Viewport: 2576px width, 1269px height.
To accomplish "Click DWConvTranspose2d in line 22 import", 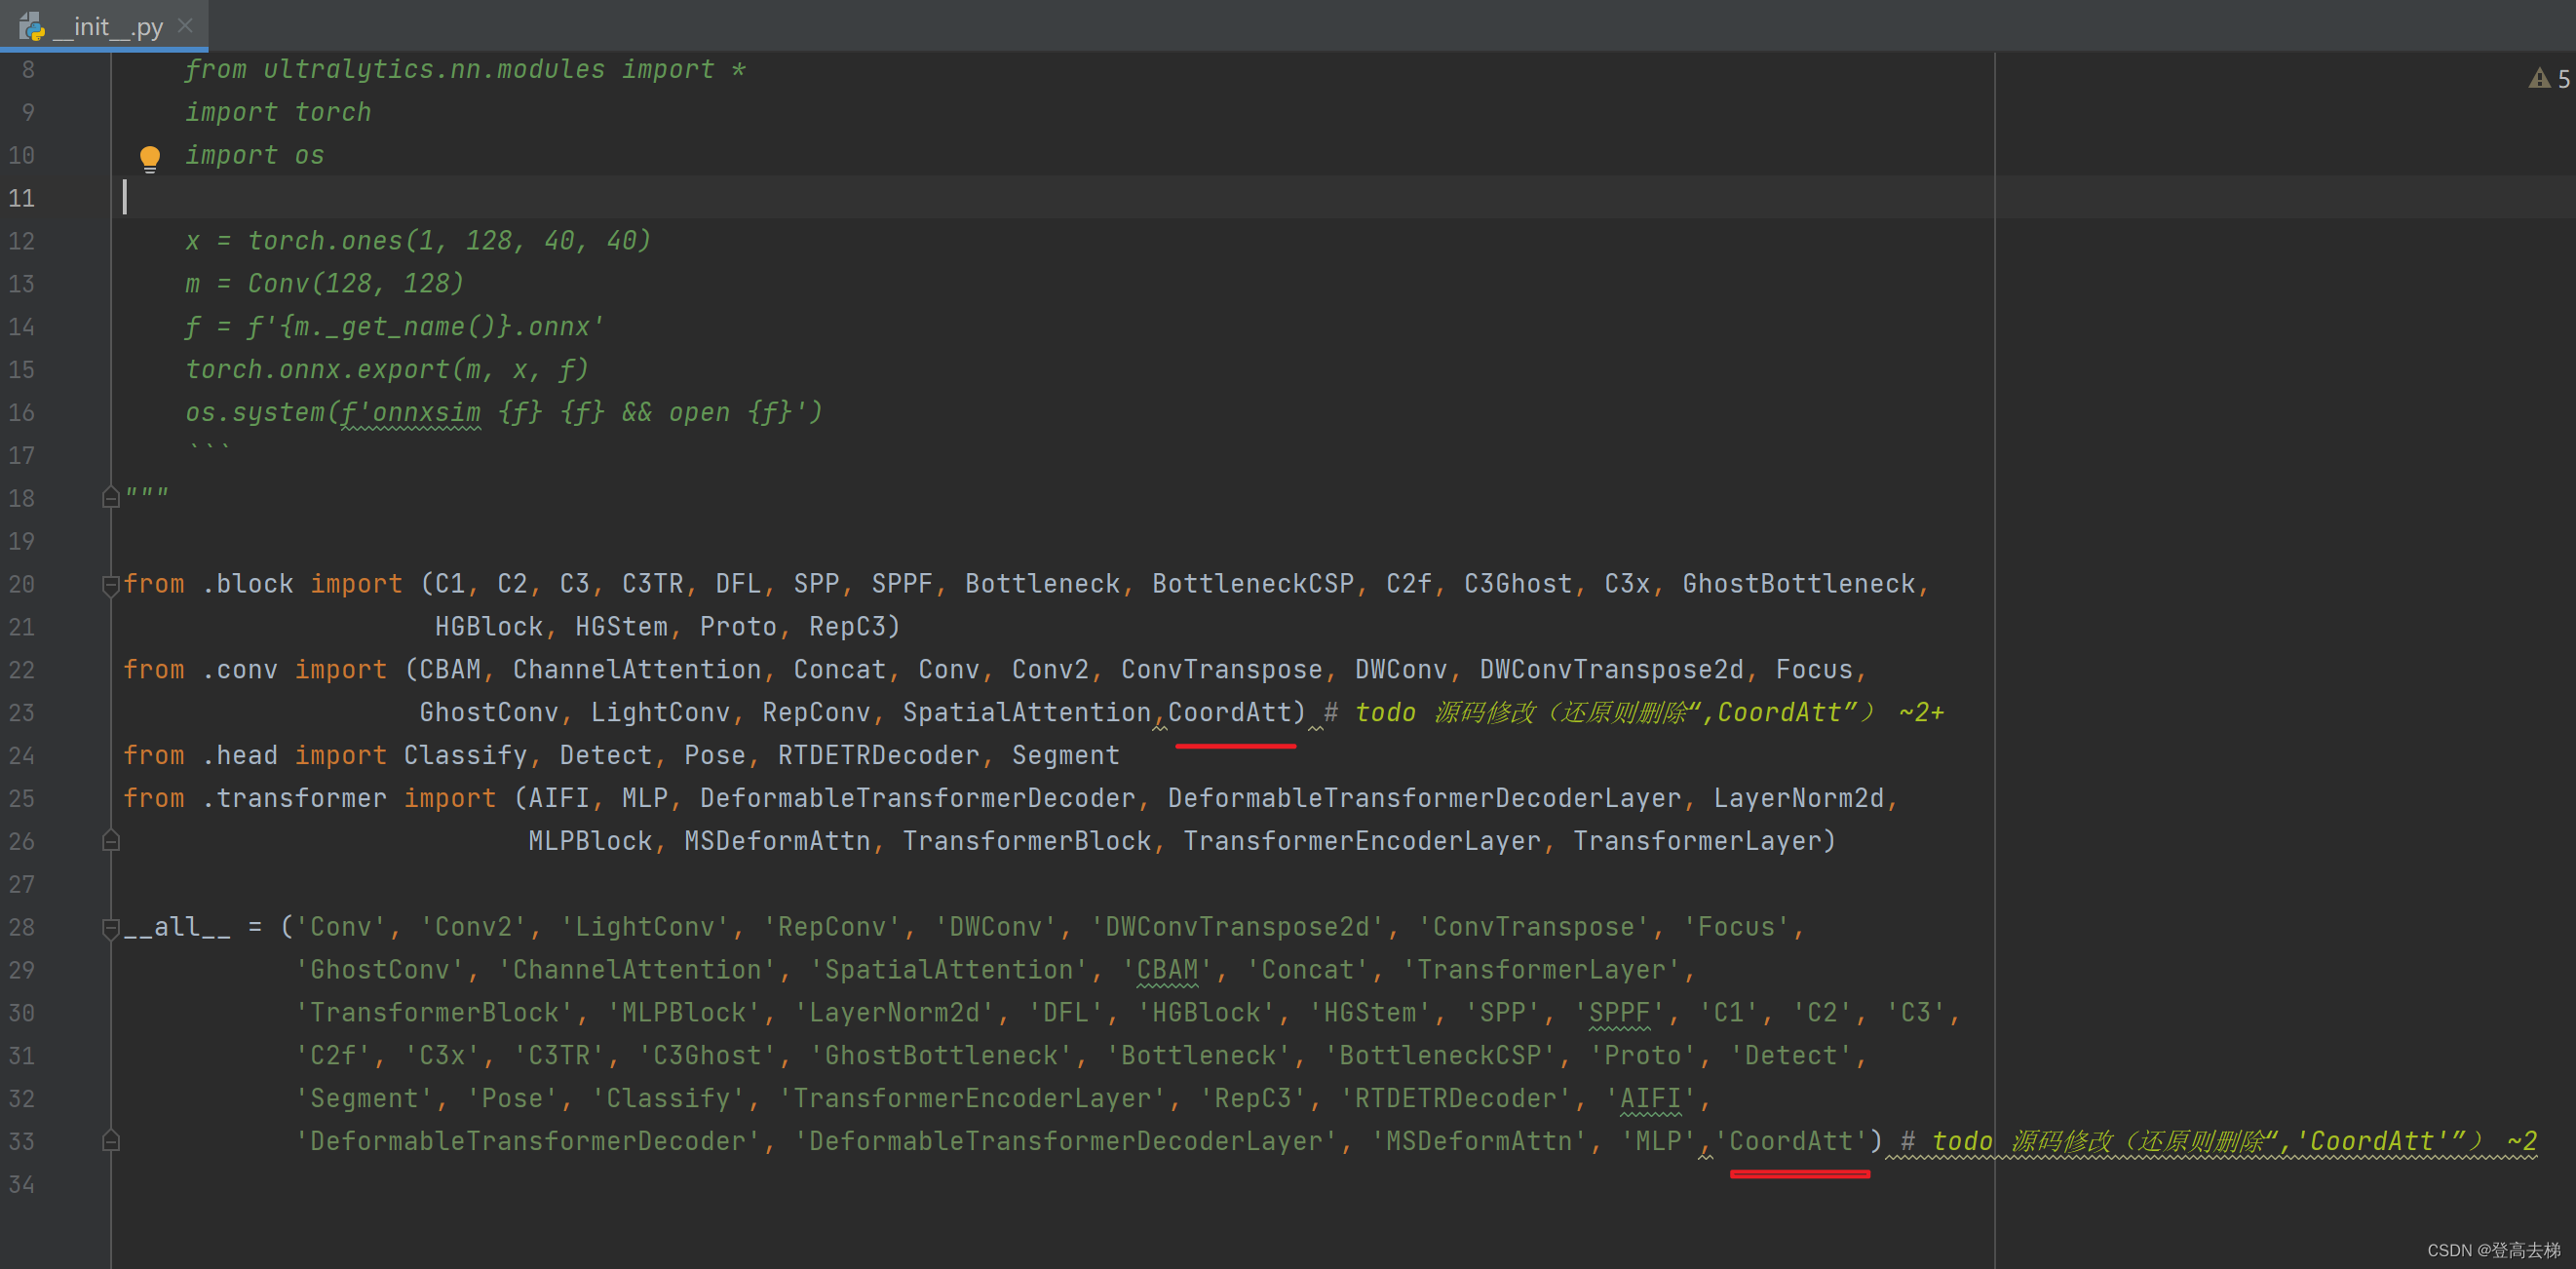I will pos(1611,670).
